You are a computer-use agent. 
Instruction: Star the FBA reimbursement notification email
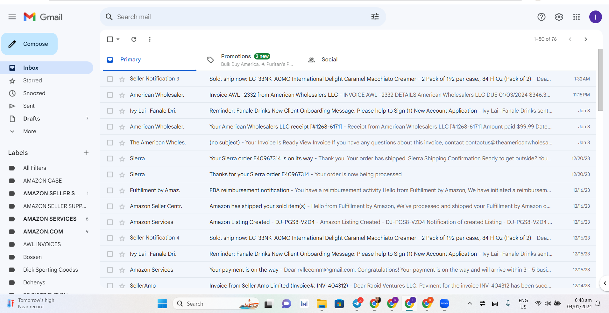tap(122, 191)
